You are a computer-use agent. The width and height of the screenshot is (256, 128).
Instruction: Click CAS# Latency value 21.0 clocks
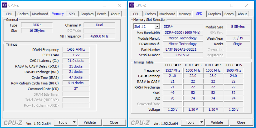coord(76,61)
